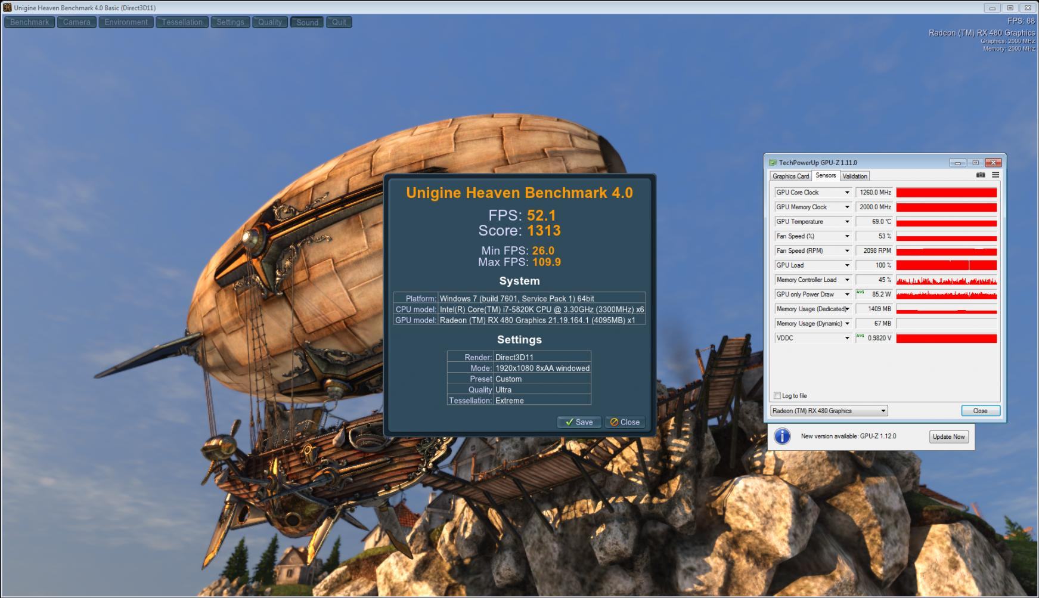The height and width of the screenshot is (598, 1039).
Task: Open the Tessellation menu
Action: (x=182, y=22)
